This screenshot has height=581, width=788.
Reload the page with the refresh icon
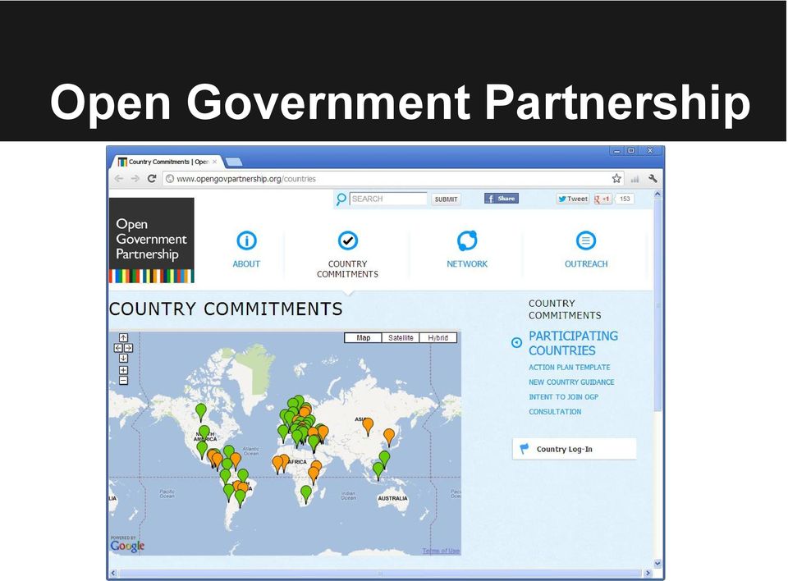click(152, 178)
